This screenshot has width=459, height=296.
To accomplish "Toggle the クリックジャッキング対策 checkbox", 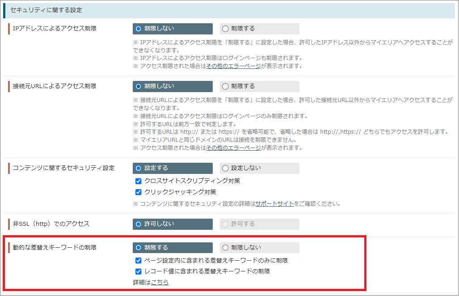I will [x=139, y=192].
